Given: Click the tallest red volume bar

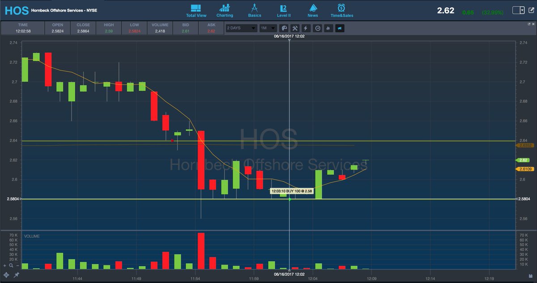Looking at the screenshot, I should click(201, 251).
